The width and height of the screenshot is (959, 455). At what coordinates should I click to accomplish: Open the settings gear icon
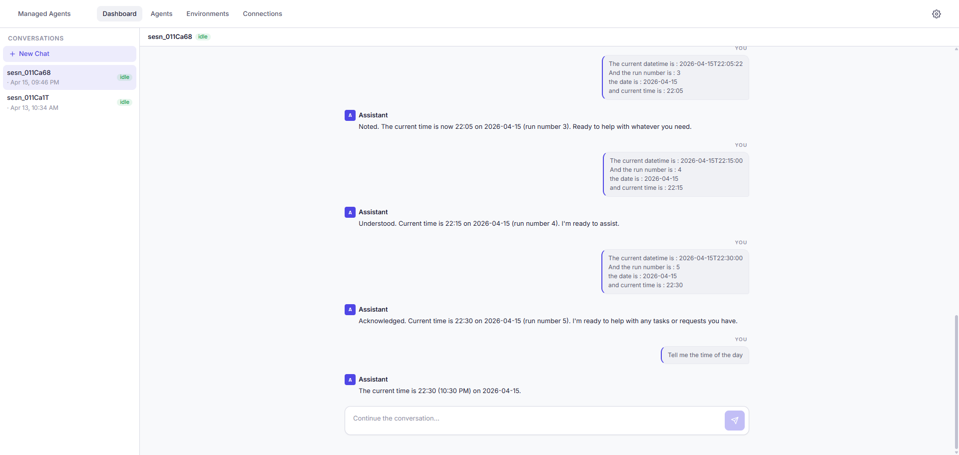coord(937,13)
